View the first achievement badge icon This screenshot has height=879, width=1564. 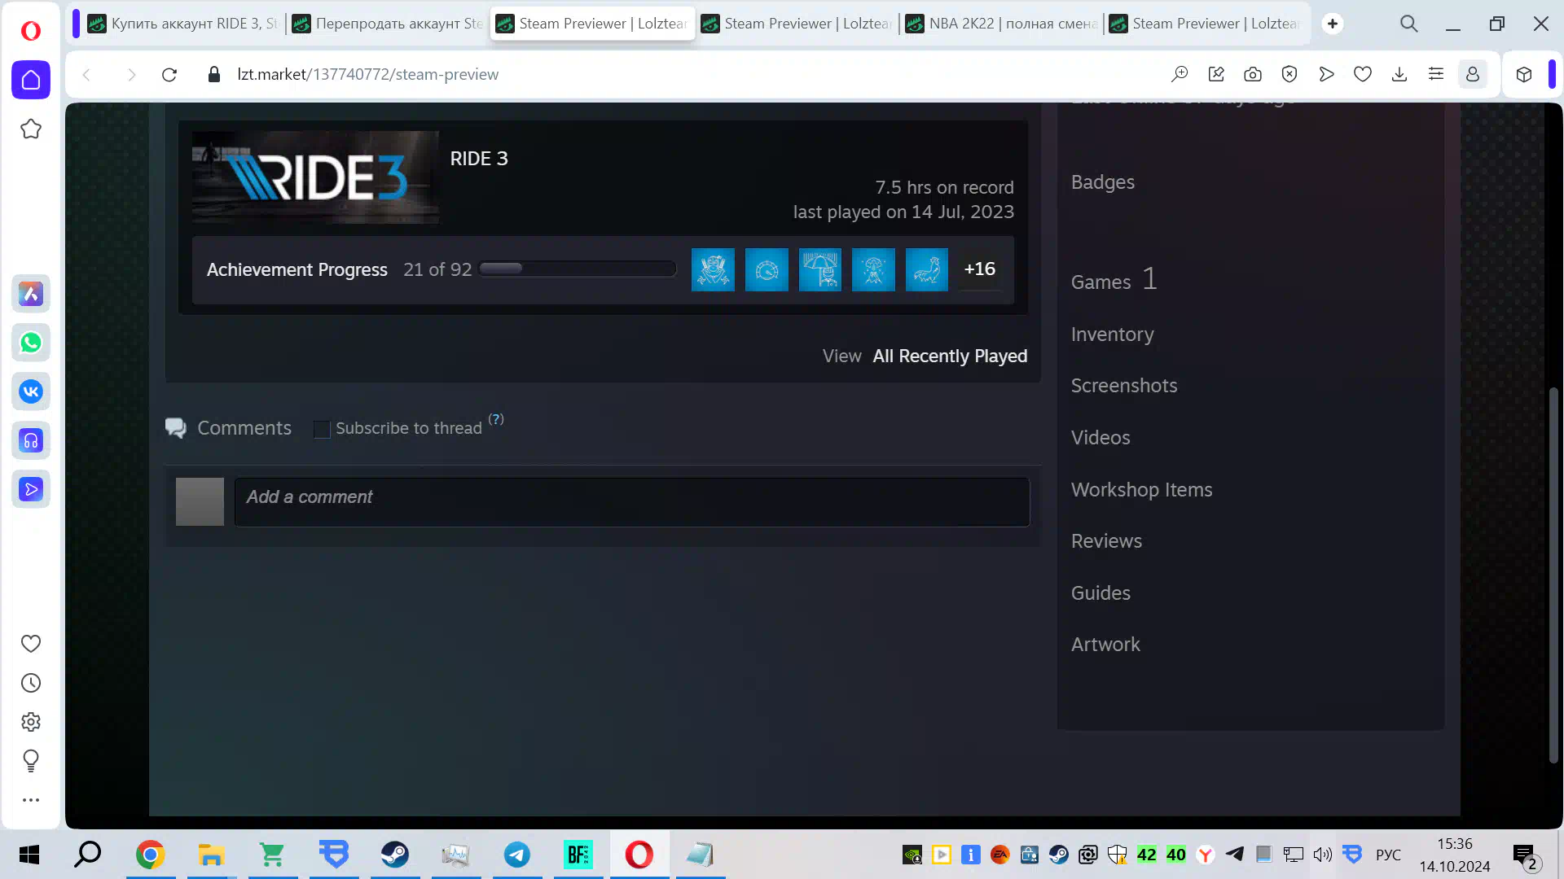click(x=713, y=269)
